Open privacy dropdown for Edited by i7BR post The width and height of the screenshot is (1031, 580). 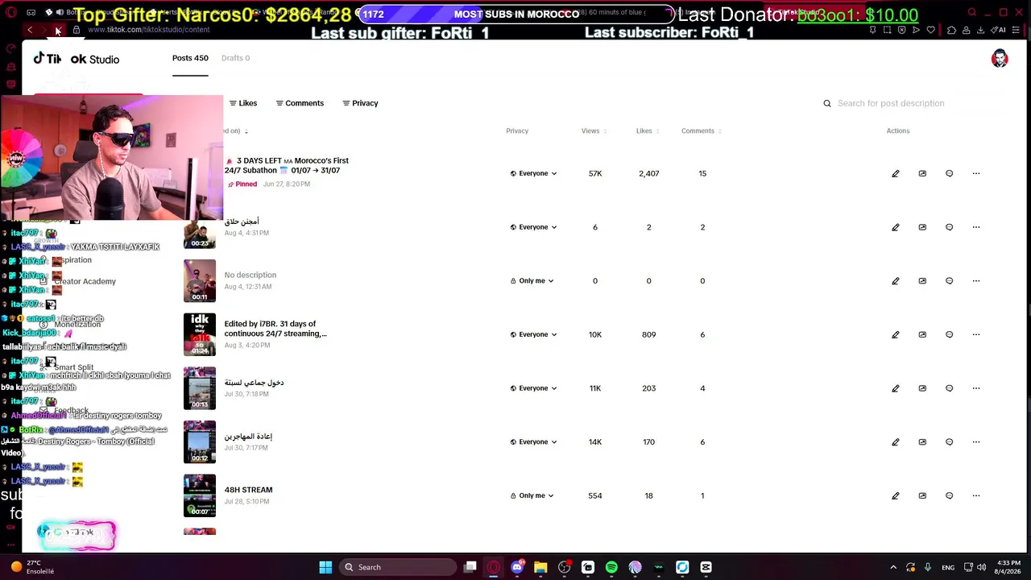533,334
